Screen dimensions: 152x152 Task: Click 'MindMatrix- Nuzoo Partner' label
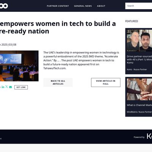pos(139,112)
